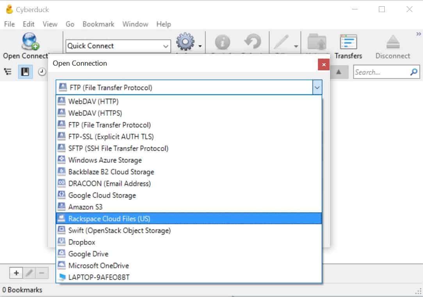Select Google Cloud Storage option
Image resolution: width=423 pixels, height=297 pixels.
(189, 195)
